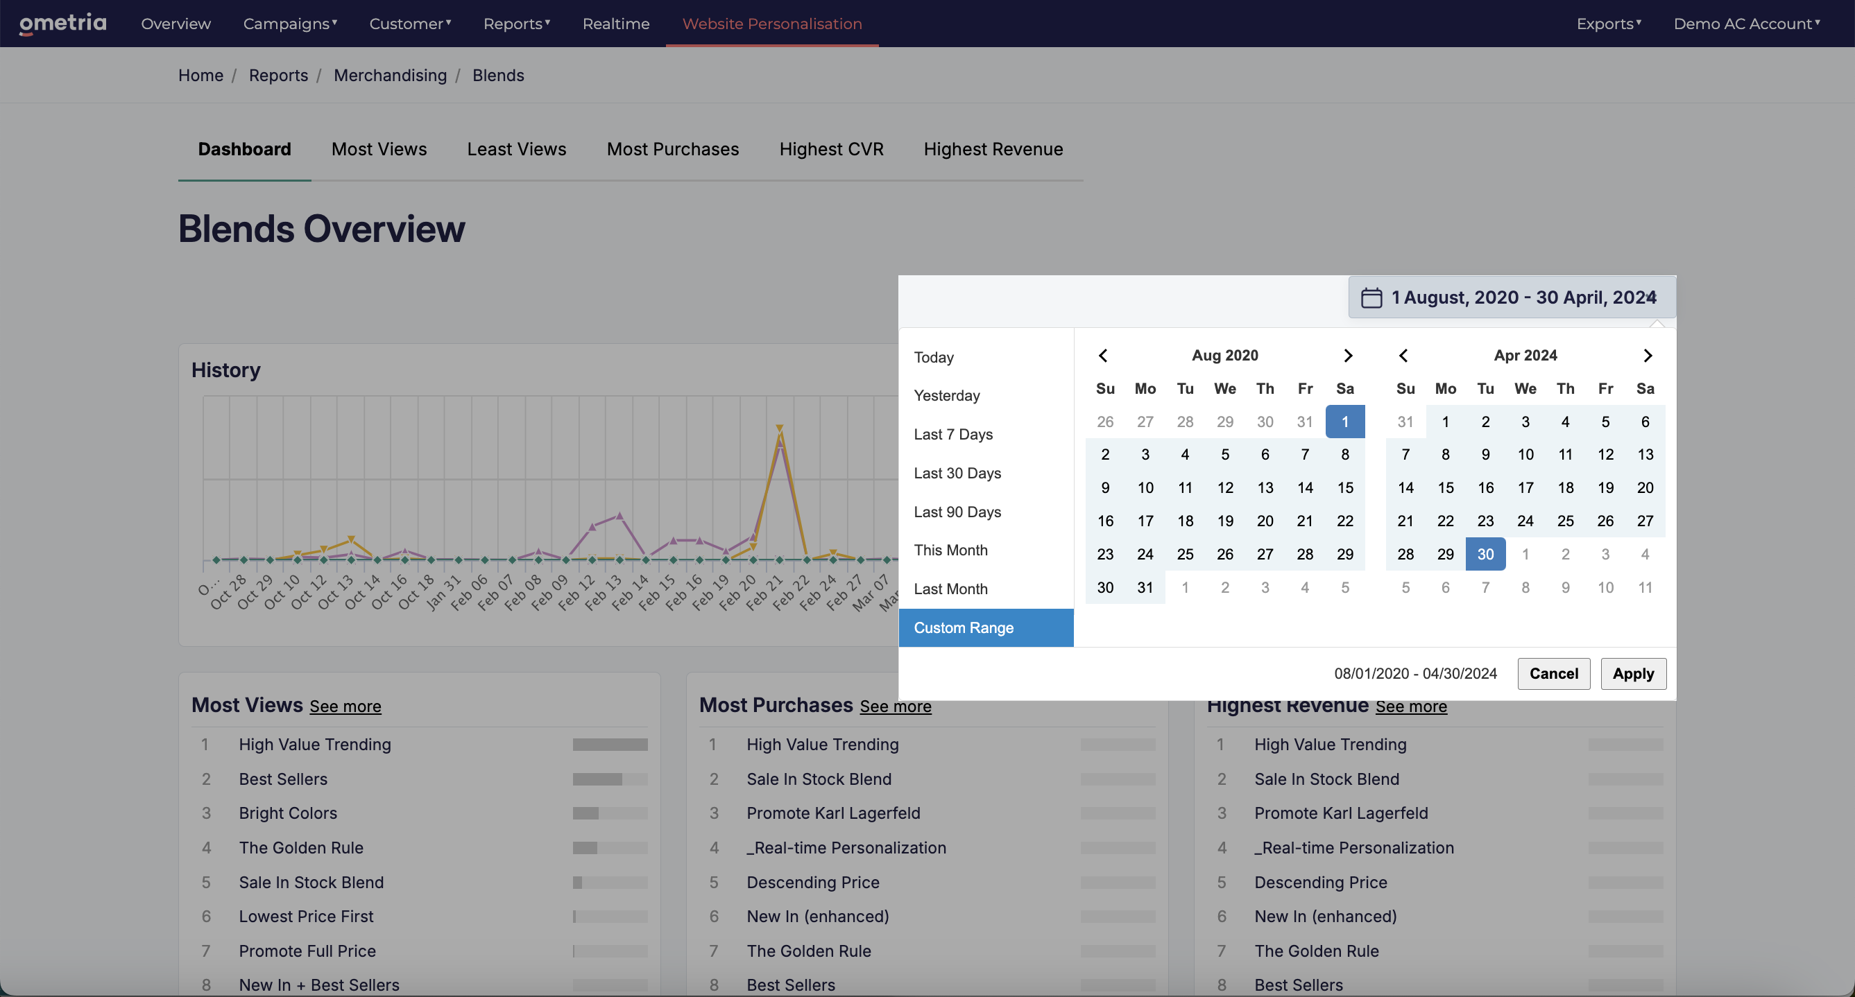Click the Merchandising breadcrumb link

click(x=391, y=75)
